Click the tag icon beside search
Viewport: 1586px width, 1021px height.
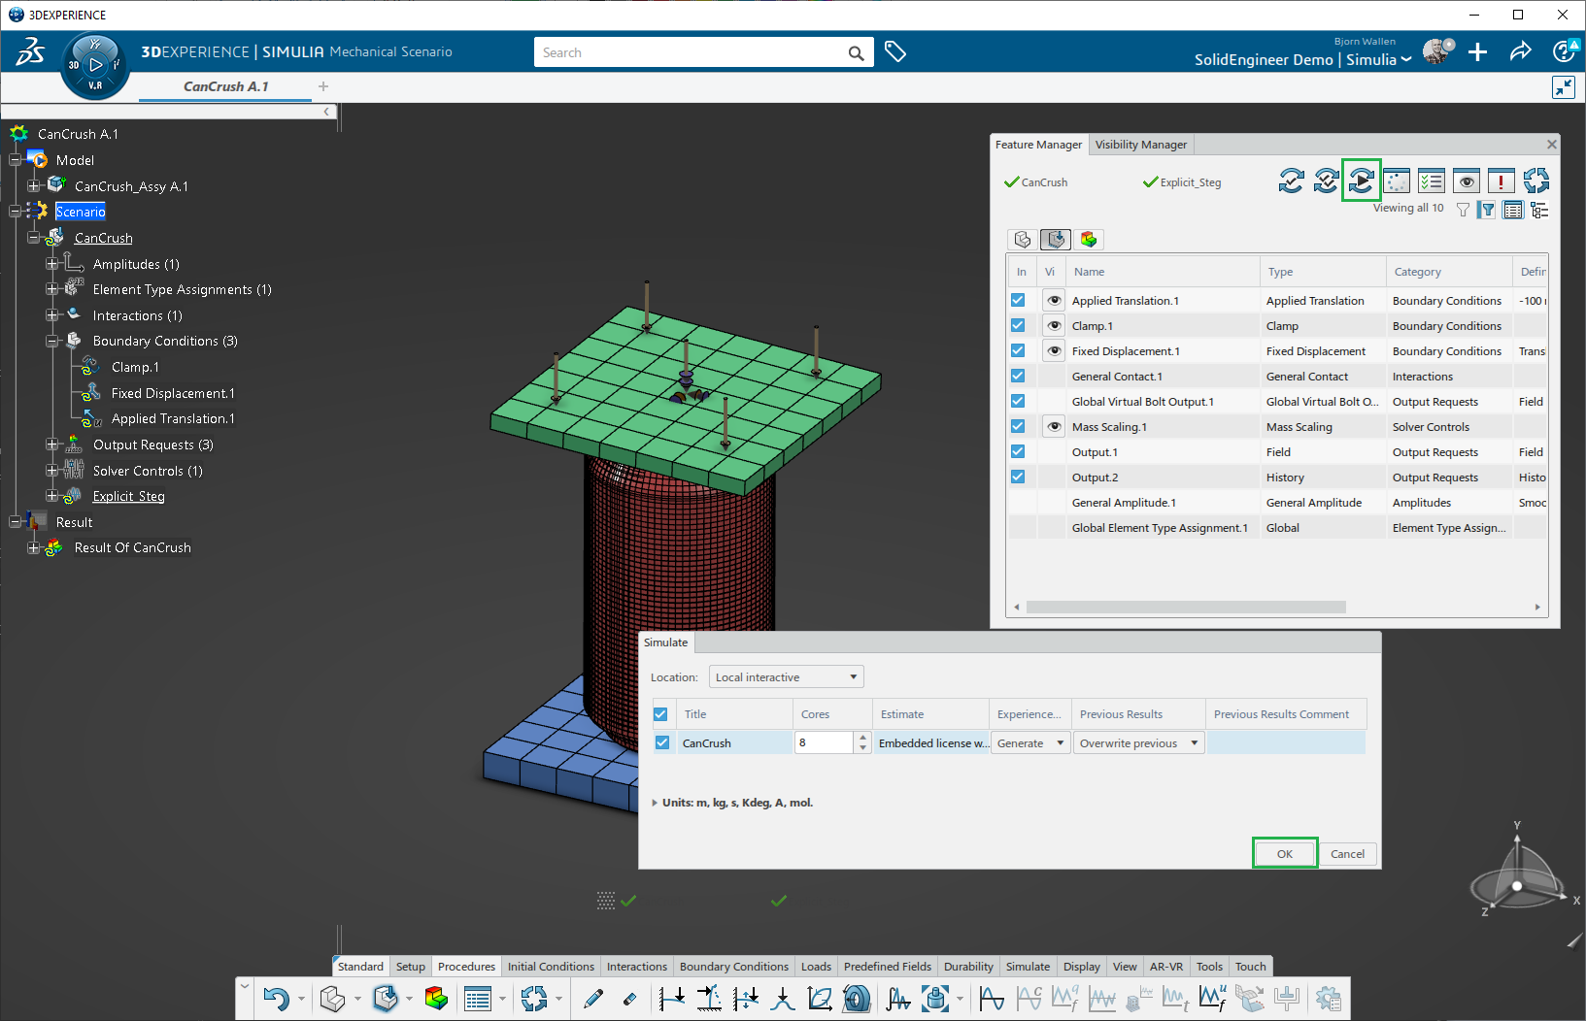895,52
